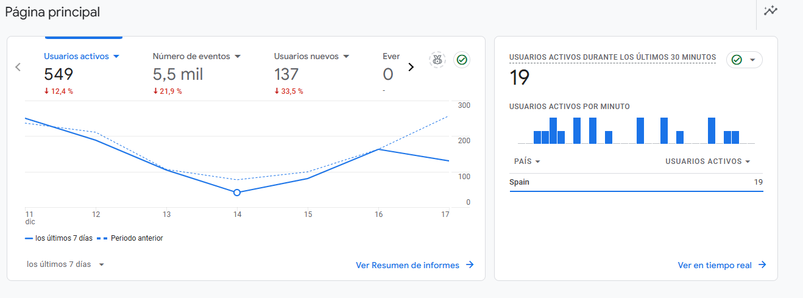Image resolution: width=803 pixels, height=298 pixels.
Task: Click the data point on day 14
Action: click(237, 193)
